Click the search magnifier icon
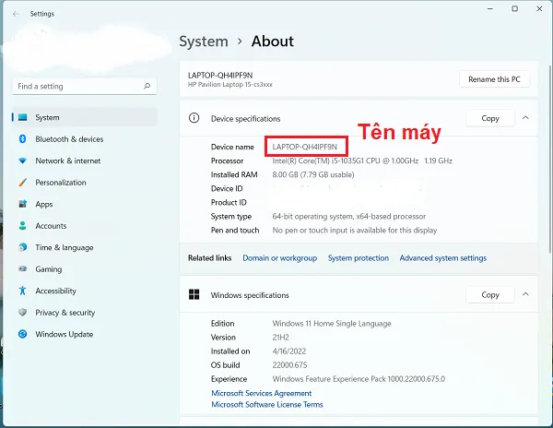Image resolution: width=553 pixels, height=428 pixels. 147,86
